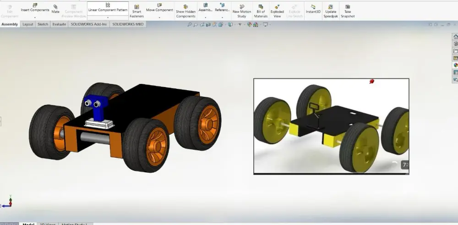This screenshot has height=225, width=458.
Task: Switch to the Assembly ribbon tab
Action: (x=10, y=24)
